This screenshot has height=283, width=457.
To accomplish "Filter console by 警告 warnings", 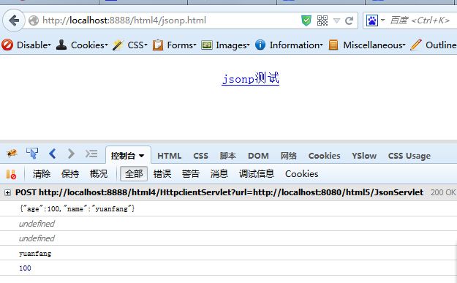I will coord(191,174).
